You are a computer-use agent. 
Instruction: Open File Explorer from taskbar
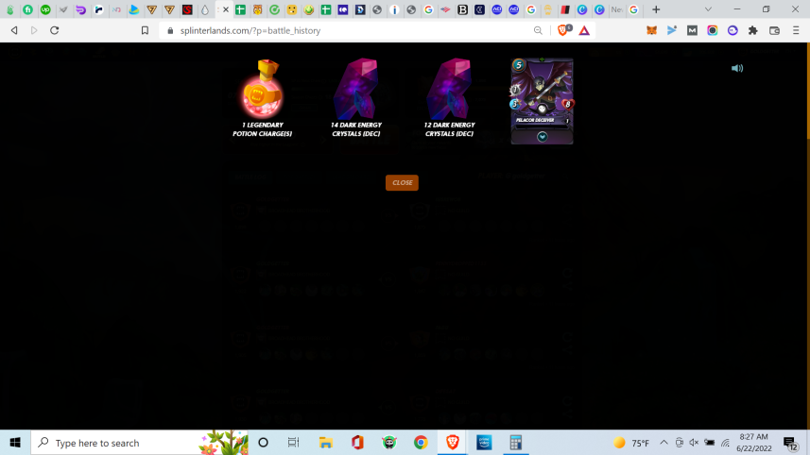(325, 443)
